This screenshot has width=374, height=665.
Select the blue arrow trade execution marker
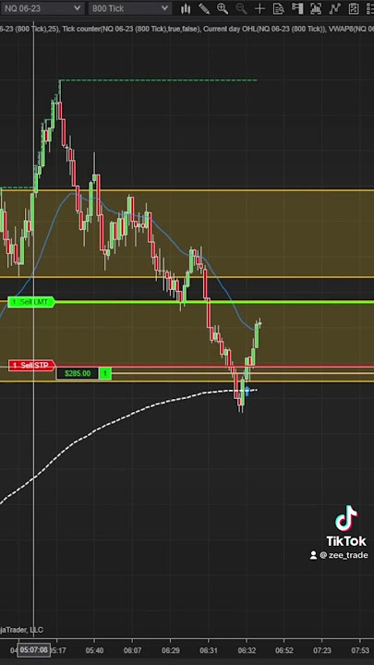247,392
